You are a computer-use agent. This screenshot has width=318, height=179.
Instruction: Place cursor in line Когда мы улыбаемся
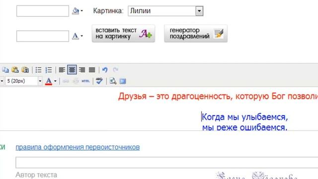click(245, 117)
